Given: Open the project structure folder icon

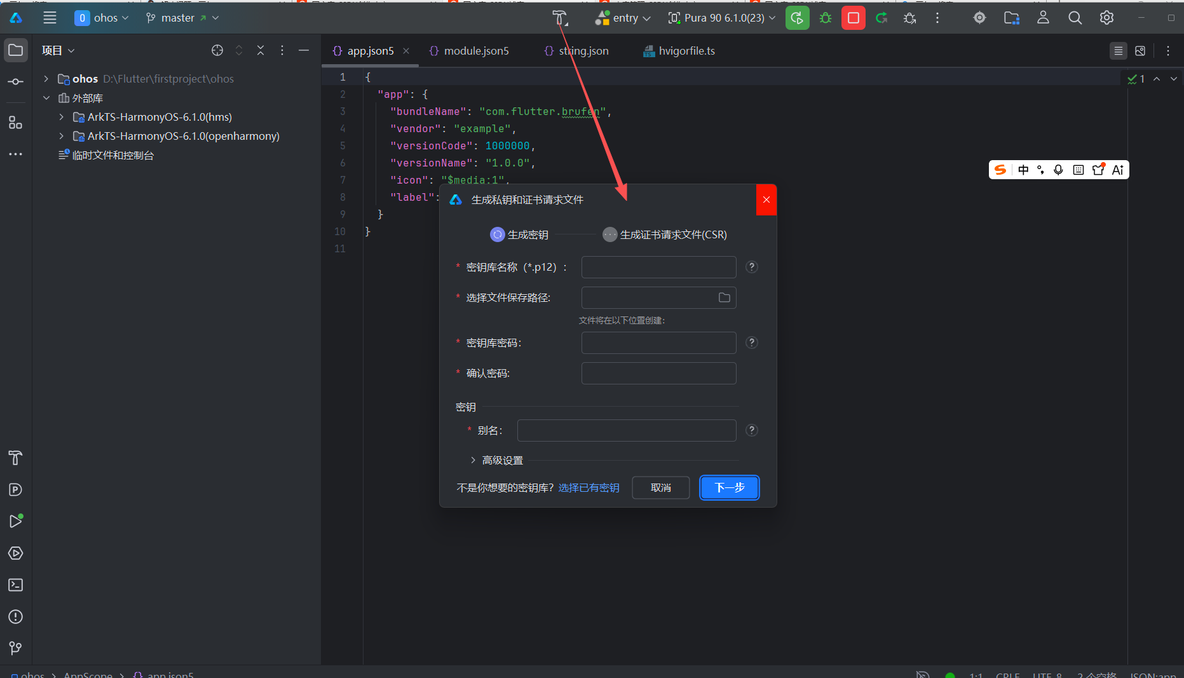Looking at the screenshot, I should pos(1011,18).
